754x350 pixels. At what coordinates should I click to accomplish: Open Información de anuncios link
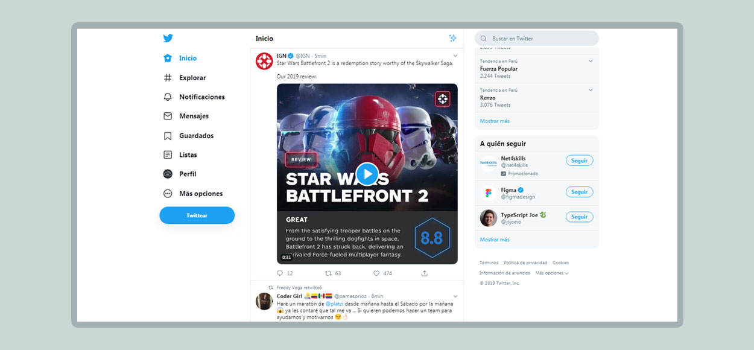505,273
